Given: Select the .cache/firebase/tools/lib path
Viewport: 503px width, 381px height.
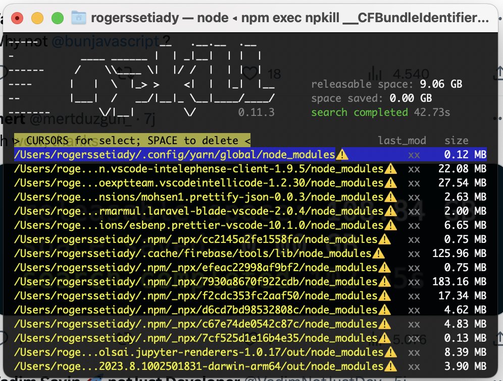Looking at the screenshot, I should [193, 253].
